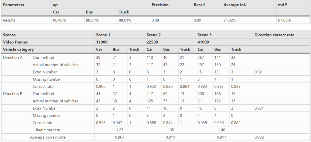Click the overall direction rate 0.932

coord(259,137)
